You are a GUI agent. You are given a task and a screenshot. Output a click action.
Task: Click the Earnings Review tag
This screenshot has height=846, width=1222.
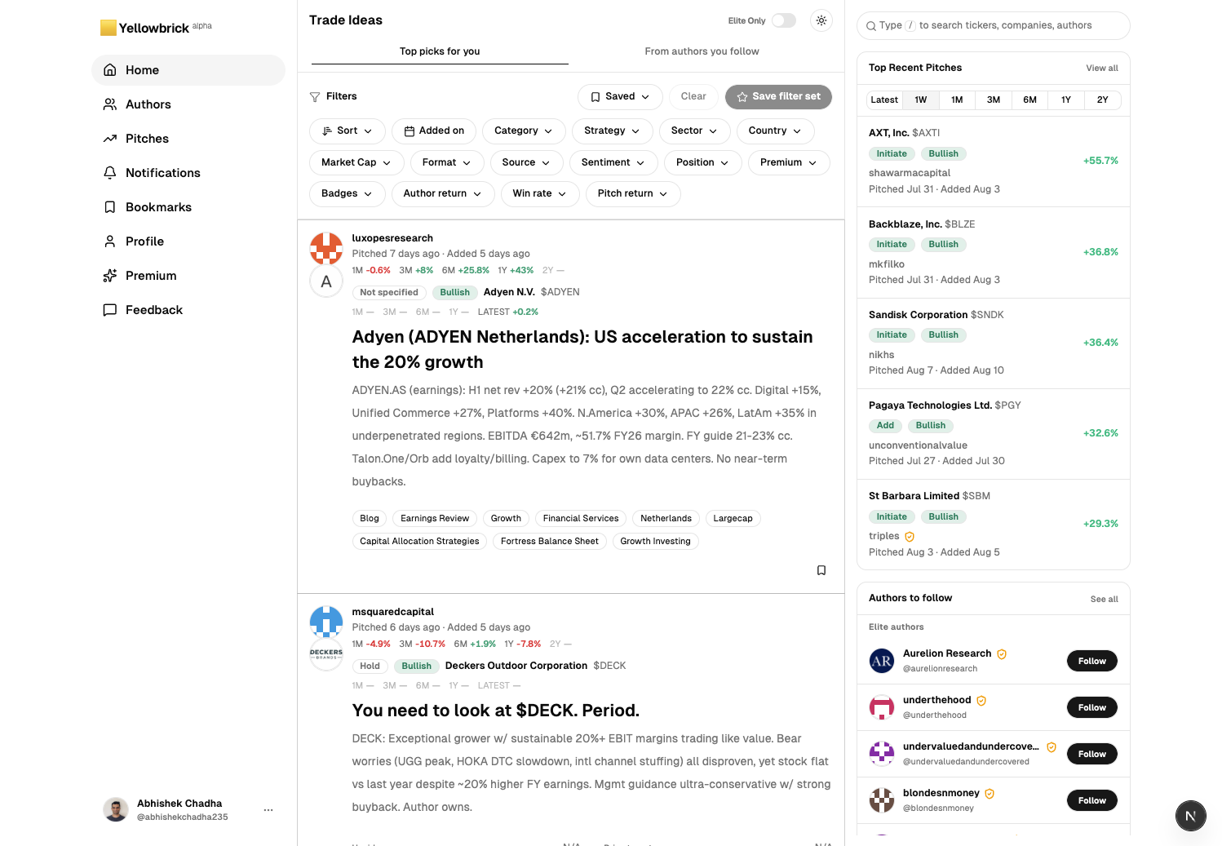tap(435, 518)
